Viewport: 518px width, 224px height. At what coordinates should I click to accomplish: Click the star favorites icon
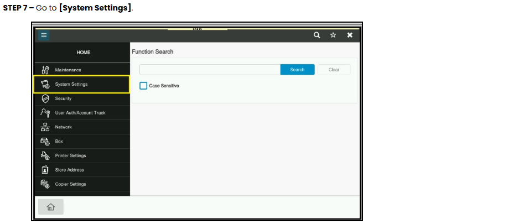click(x=333, y=35)
